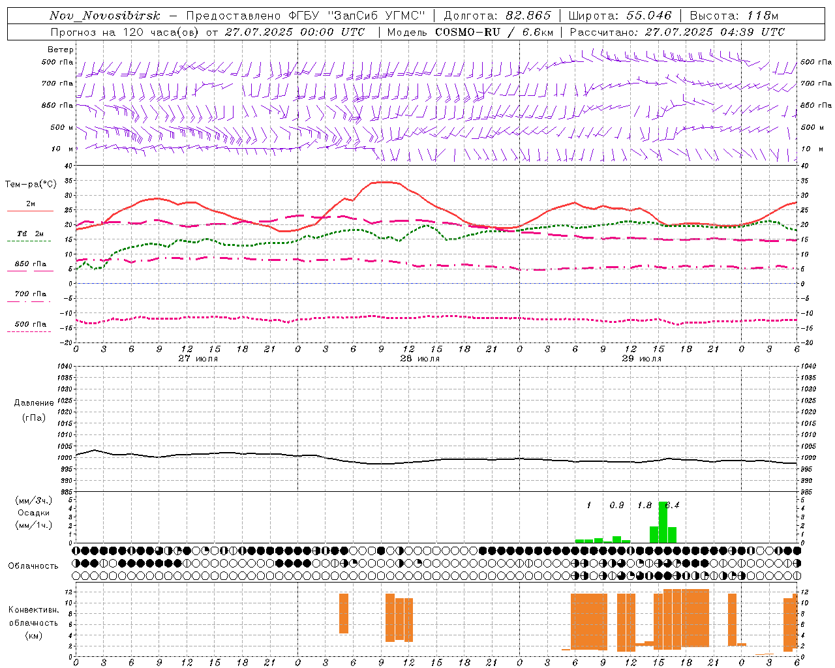This screenshot has height=668, width=835.
Task: Click the "Широта: 55.046" latitude value
Action: [620, 16]
